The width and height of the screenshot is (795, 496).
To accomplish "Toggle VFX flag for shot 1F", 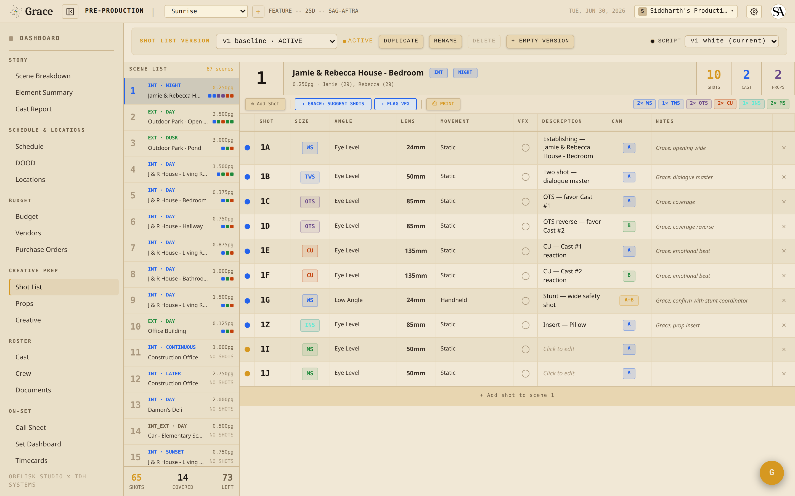I will (x=525, y=276).
